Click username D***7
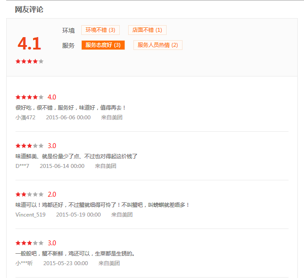Image resolution: width=304 pixels, height=278 pixels. point(22,166)
